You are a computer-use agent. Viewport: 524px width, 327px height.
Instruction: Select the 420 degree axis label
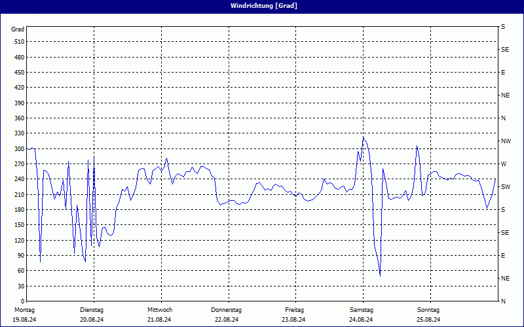coord(20,88)
